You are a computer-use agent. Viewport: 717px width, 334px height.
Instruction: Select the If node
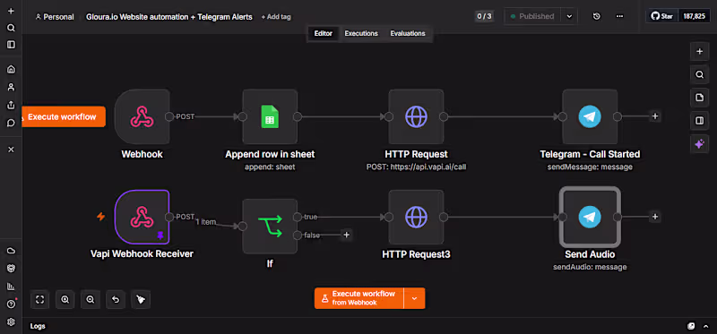pos(270,227)
